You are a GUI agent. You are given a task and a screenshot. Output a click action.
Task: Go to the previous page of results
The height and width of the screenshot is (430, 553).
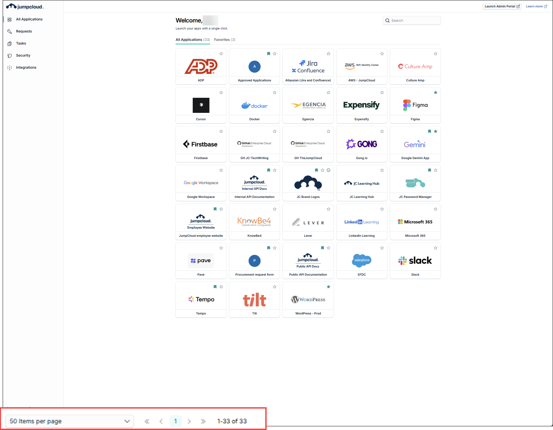pos(161,421)
